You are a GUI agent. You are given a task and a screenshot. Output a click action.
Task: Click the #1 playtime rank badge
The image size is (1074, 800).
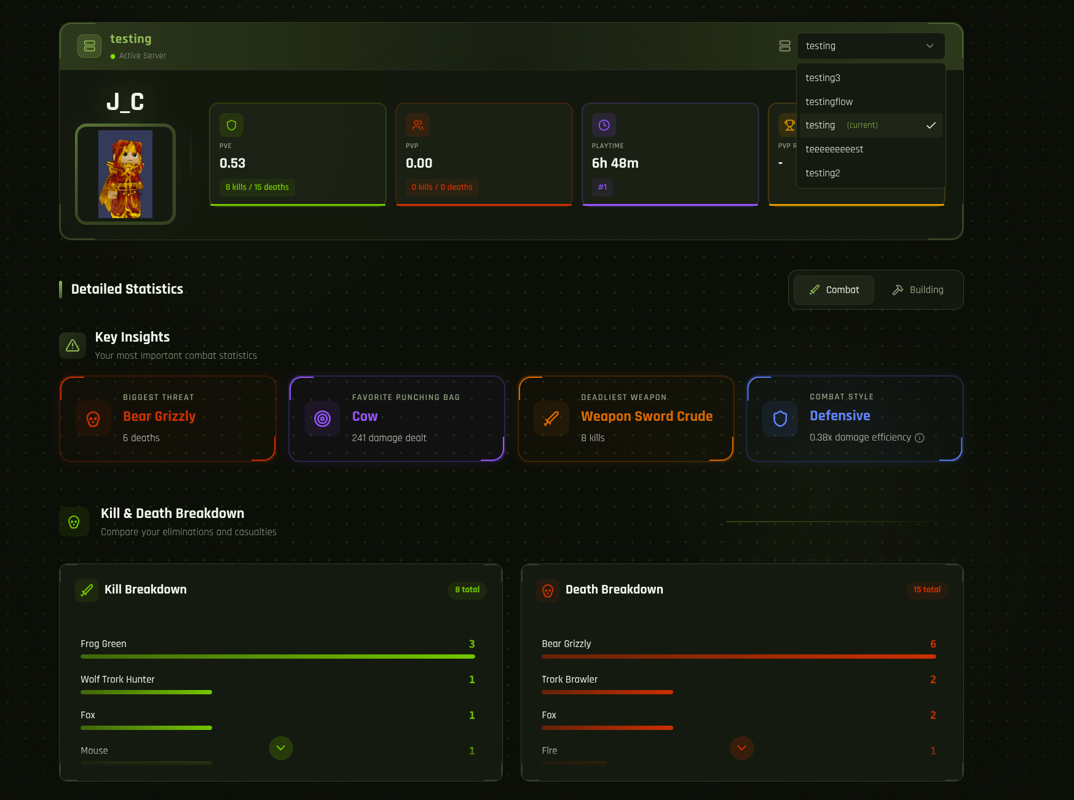pyautogui.click(x=602, y=187)
